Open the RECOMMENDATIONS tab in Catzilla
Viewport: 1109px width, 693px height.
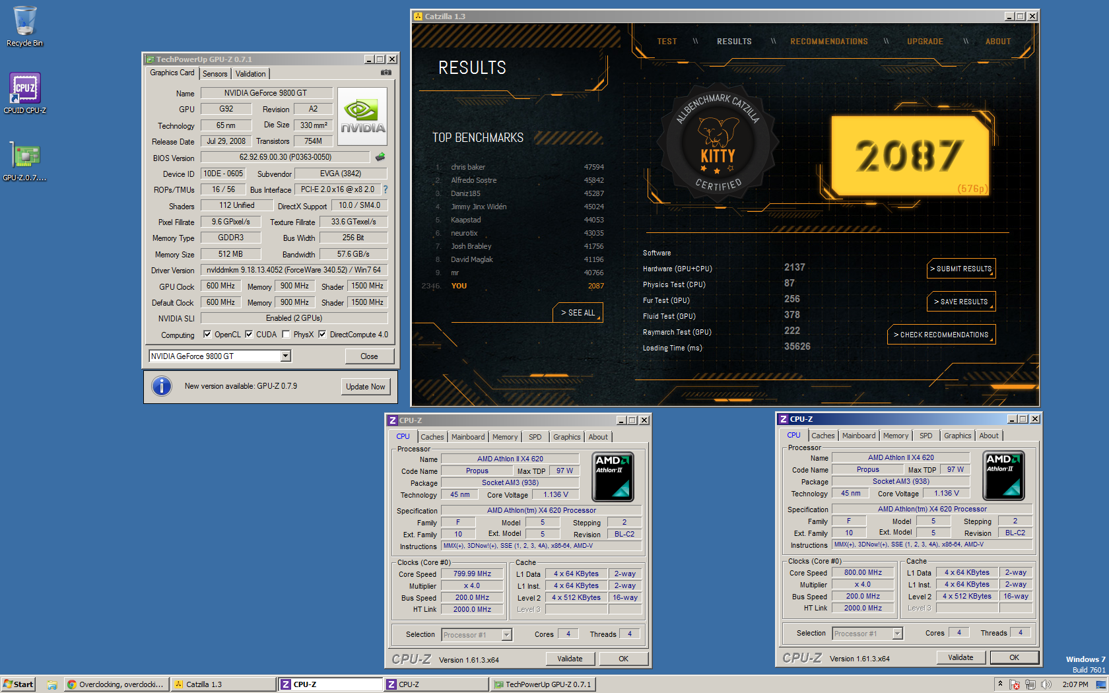coord(829,42)
